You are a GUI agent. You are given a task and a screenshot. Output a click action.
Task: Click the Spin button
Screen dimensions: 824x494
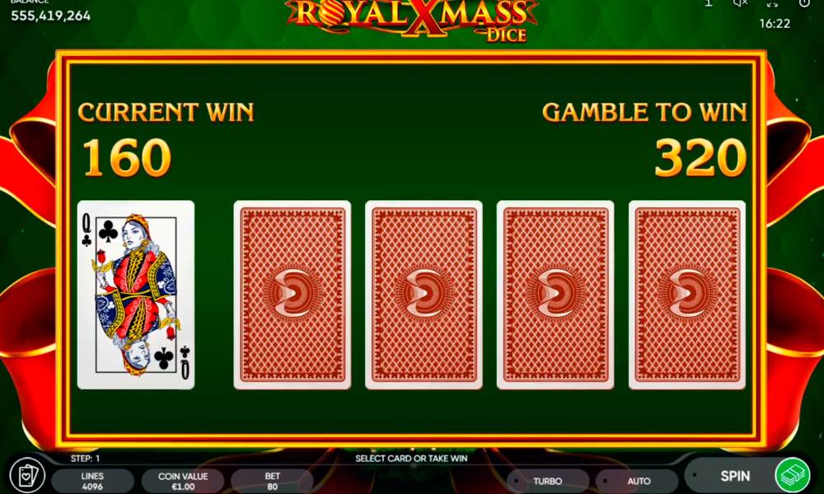[735, 476]
